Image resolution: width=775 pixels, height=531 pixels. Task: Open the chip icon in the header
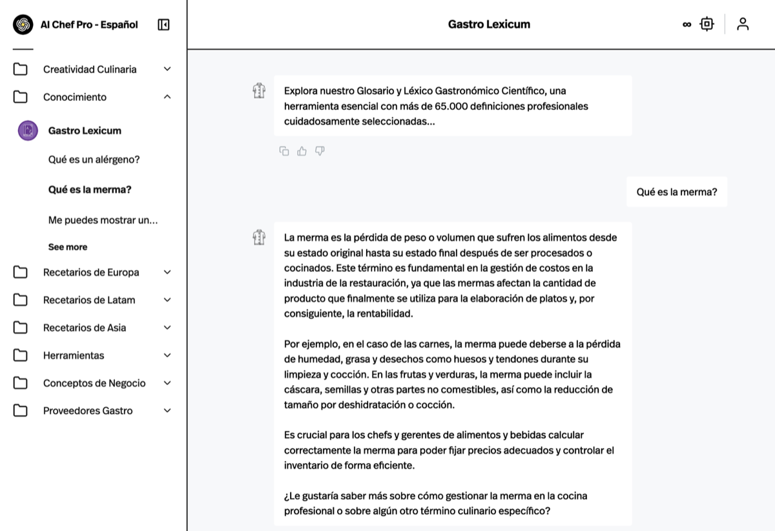point(707,25)
